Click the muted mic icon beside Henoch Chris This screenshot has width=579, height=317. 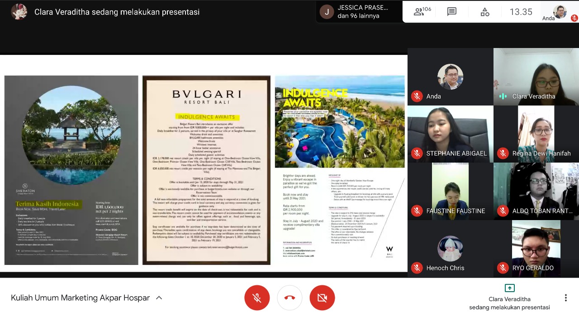coord(417,268)
